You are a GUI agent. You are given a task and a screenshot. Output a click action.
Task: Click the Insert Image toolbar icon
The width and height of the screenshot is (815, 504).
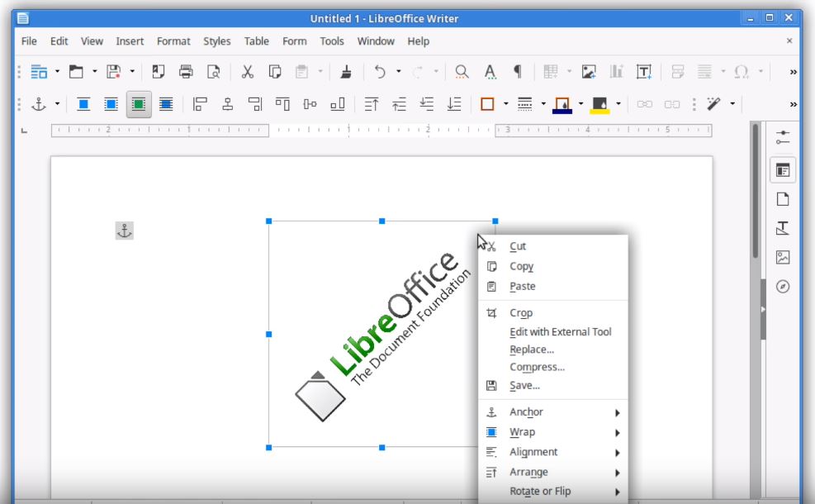click(589, 71)
